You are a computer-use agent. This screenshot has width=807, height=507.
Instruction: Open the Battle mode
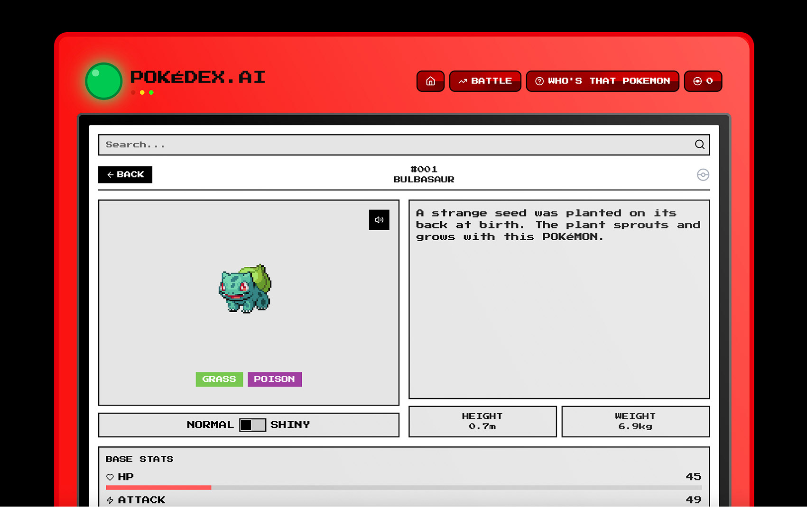(x=485, y=81)
